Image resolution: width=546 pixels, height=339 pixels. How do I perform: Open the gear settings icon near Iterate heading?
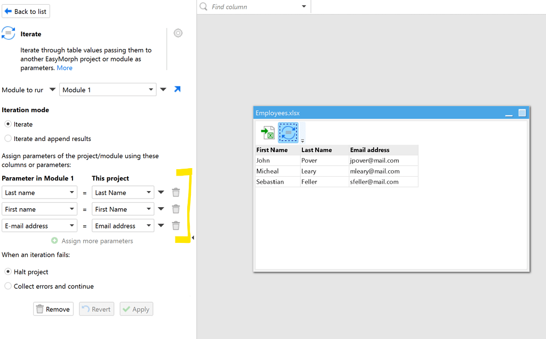(178, 33)
